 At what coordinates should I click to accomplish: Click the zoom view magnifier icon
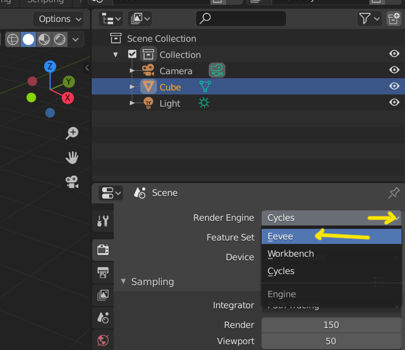pos(72,133)
